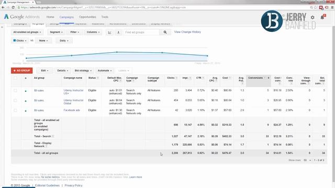
Task: Click the last data point on Clicks chart
Action: [207, 56]
